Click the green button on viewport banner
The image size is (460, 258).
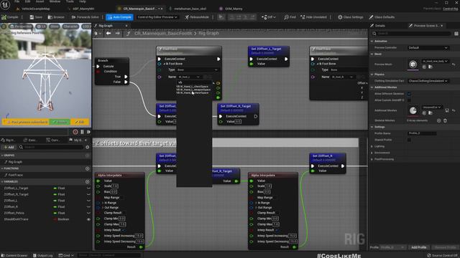pyautogui.click(x=60, y=122)
